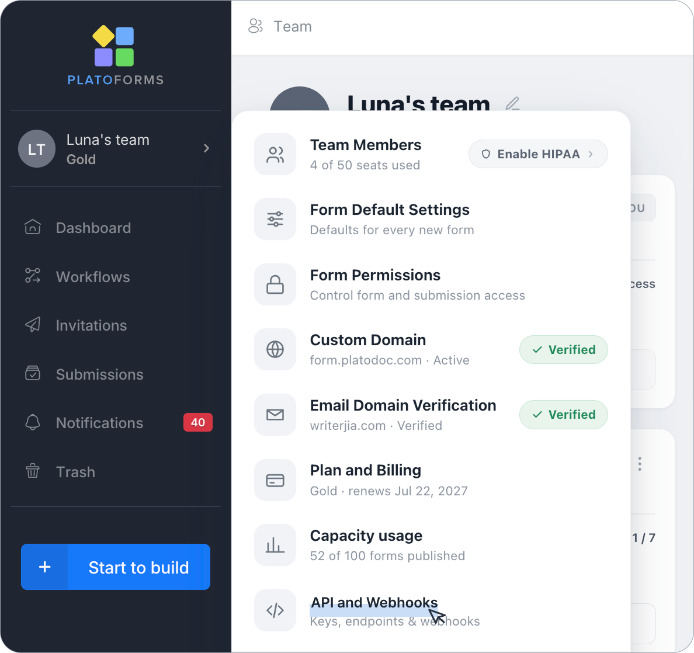Click the Trash bin icon
This screenshot has width=694, height=653.
(33, 471)
